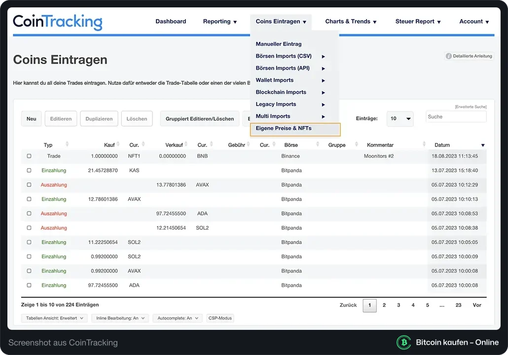Click the Löschen button
Viewport: 508px width, 355px height.
tap(137, 118)
